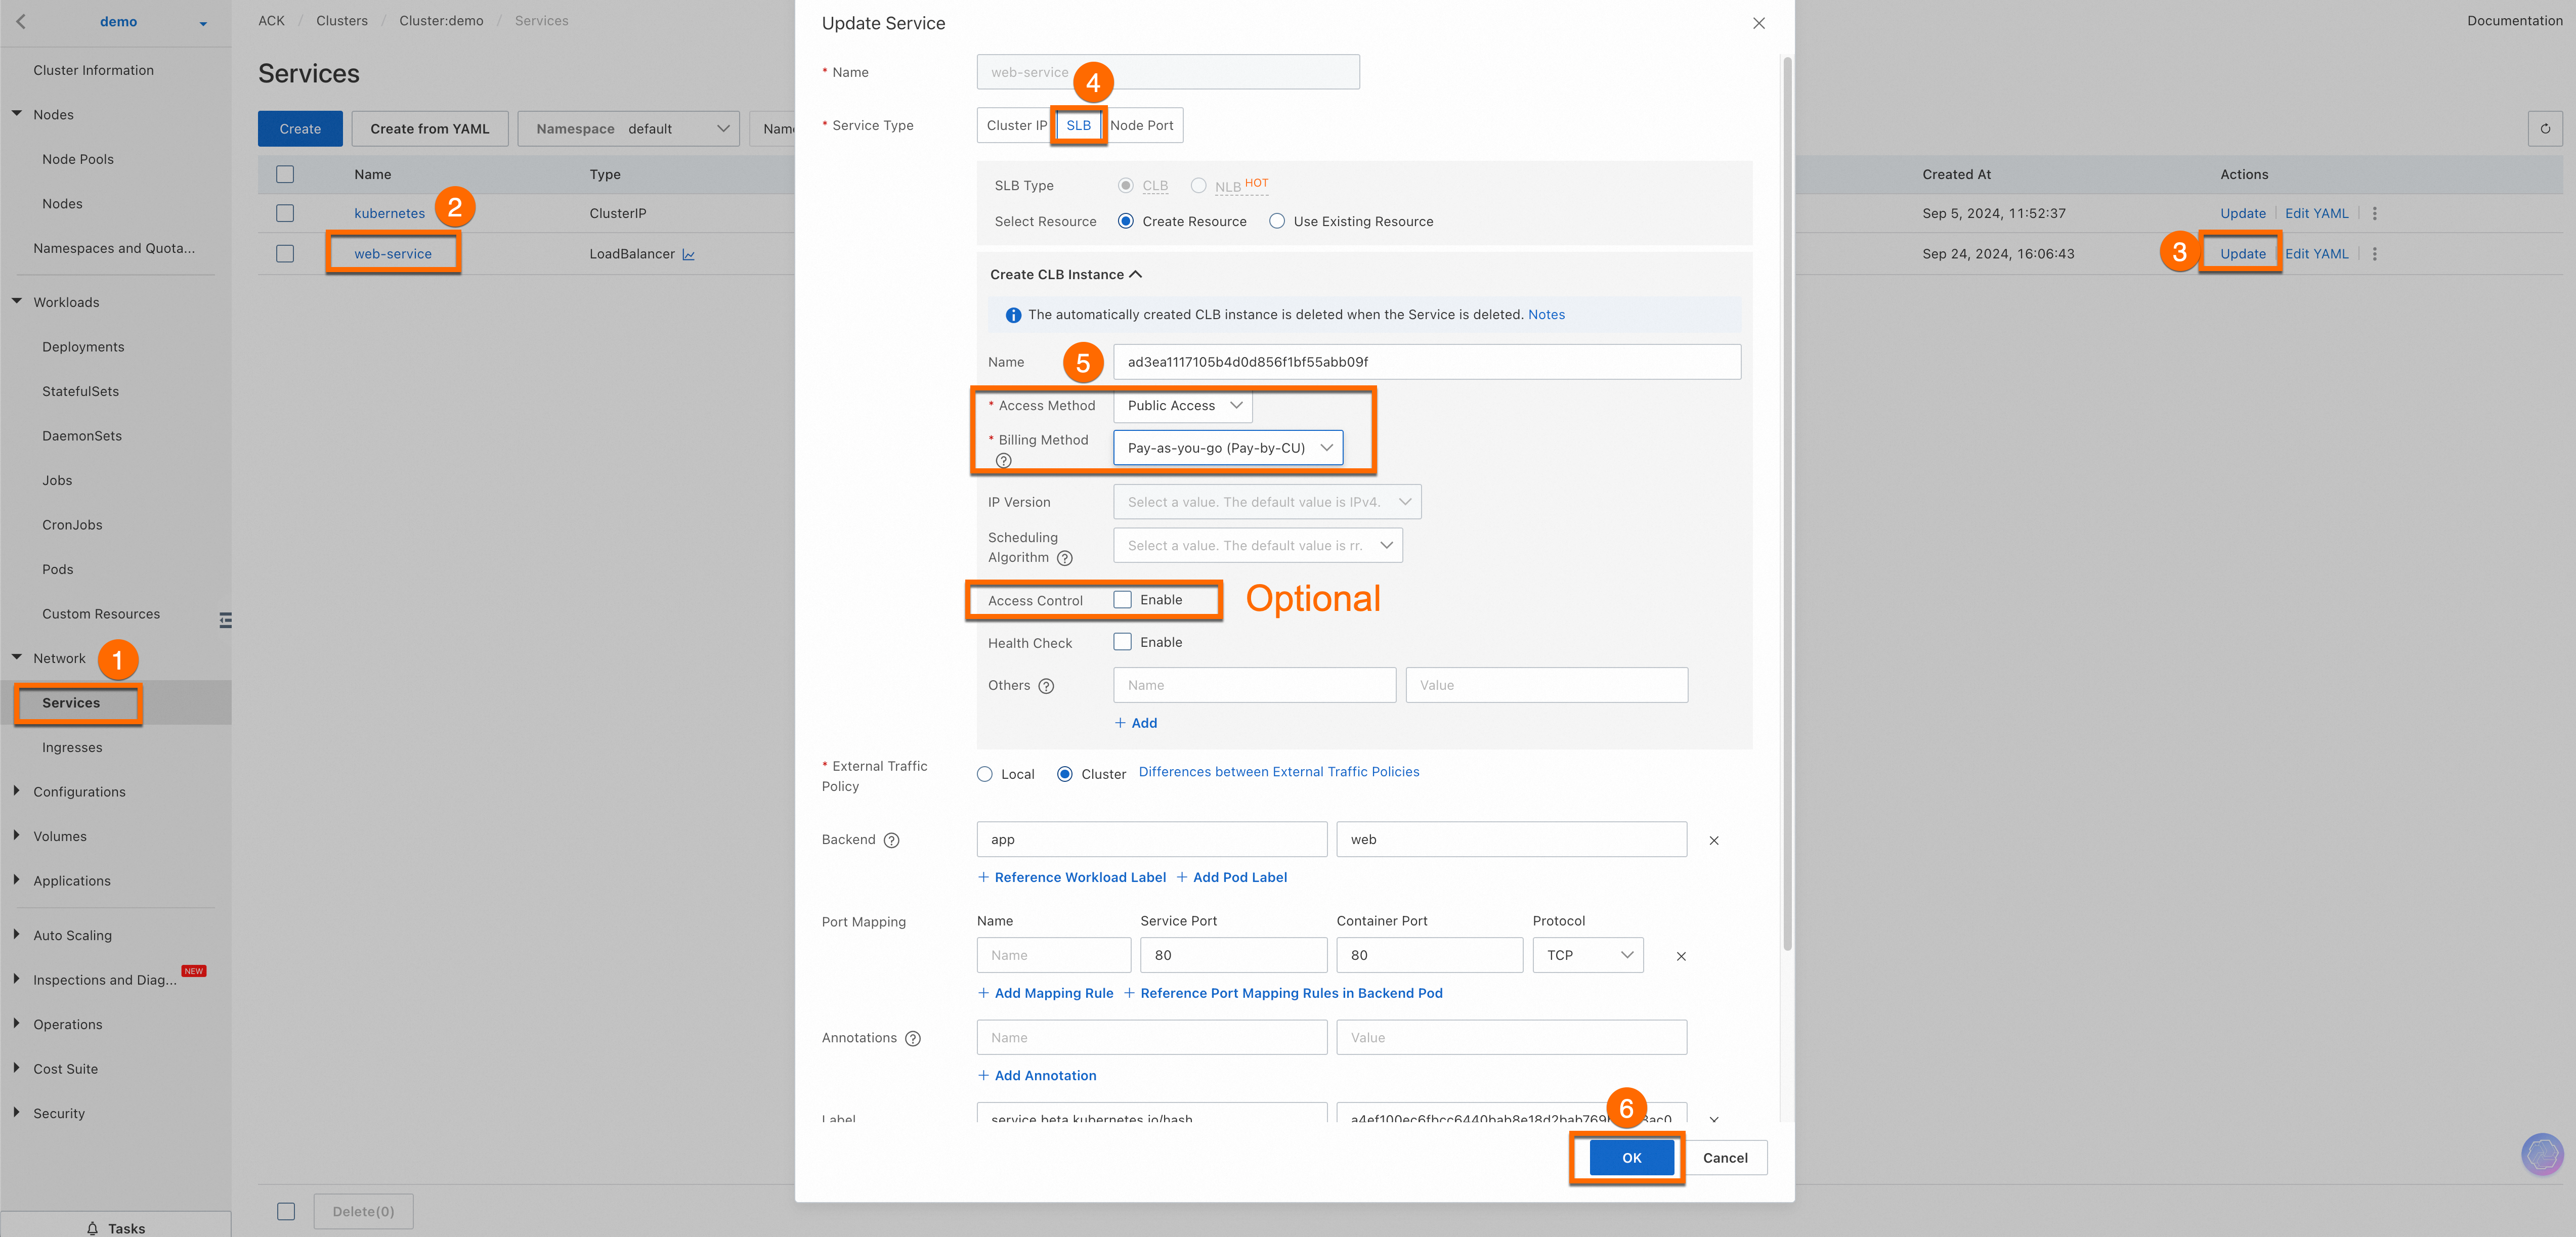Click the CLB instance Name input field

(1426, 362)
